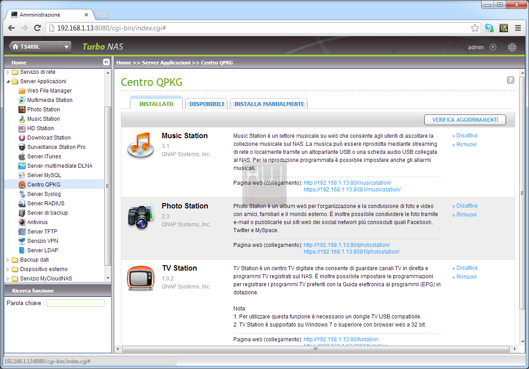This screenshot has height=369, width=529.
Task: Select the Amministrazione browser tab
Action: [x=49, y=14]
